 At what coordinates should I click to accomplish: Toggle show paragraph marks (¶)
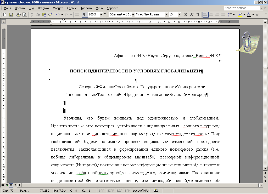[85, 15]
